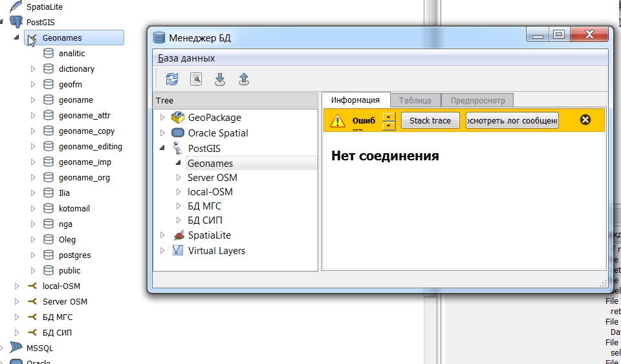
Task: Expand the geoname_attr schema in browser
Action: pos(33,115)
